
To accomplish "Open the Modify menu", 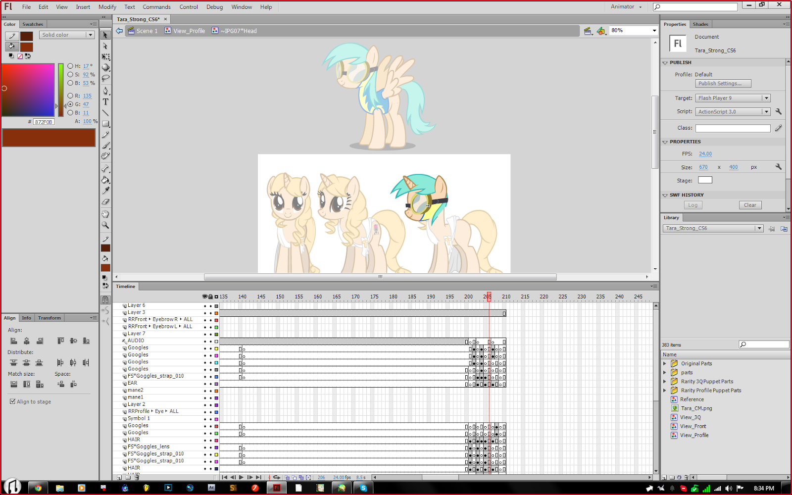I will tap(107, 7).
